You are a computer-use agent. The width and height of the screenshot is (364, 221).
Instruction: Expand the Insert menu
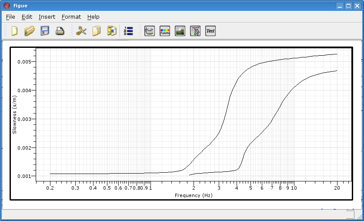tap(47, 17)
